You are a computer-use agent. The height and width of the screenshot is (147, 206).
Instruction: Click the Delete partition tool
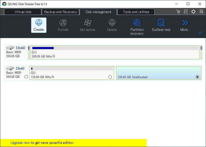pos(112,25)
